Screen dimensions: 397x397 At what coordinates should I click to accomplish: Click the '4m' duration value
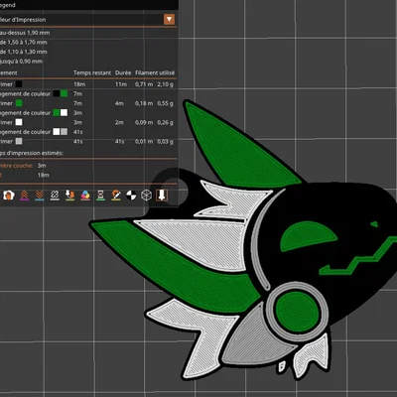click(x=119, y=103)
